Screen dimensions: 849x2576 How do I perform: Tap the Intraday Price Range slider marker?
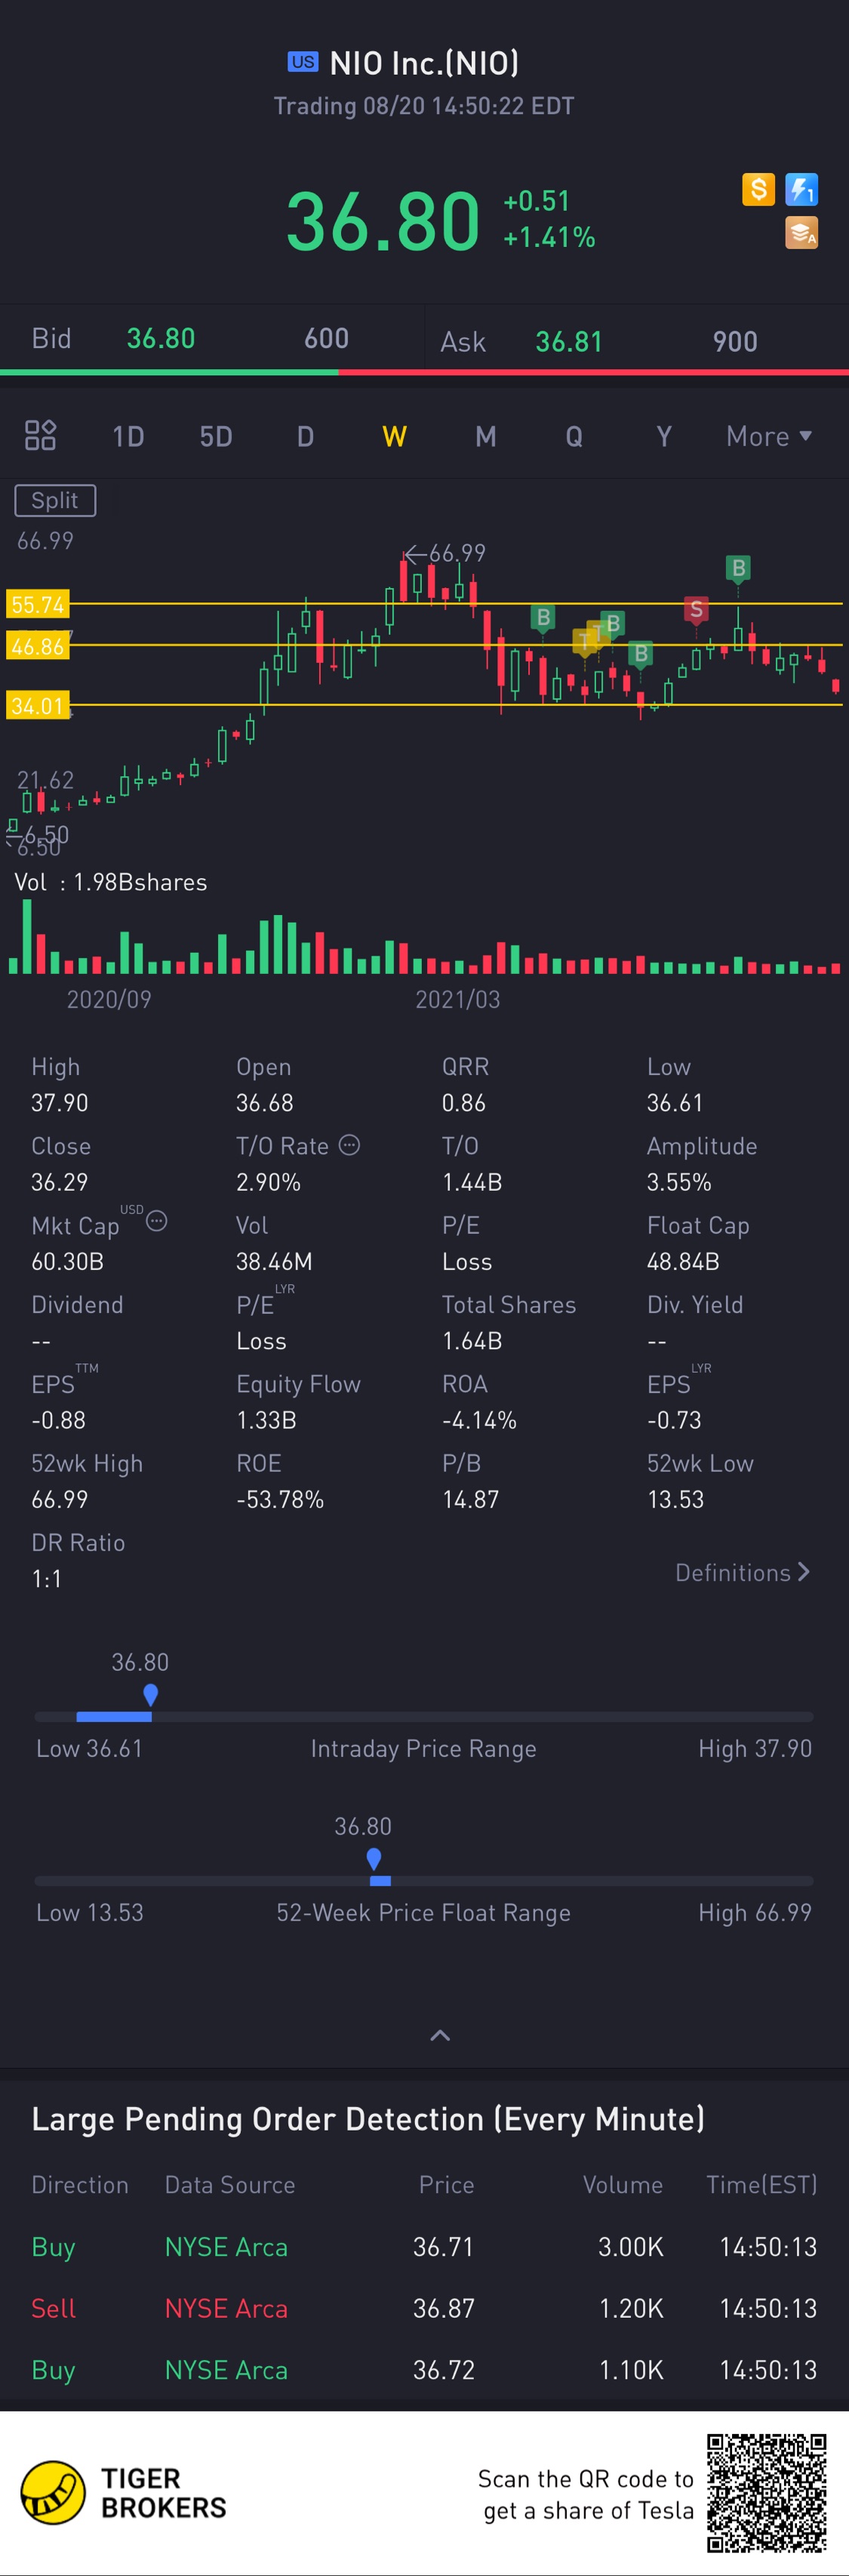[x=150, y=1694]
